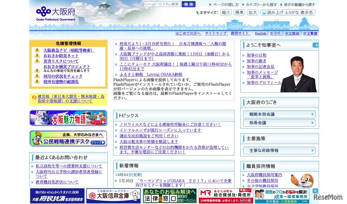This screenshot has height=204, width=347.
Task: Select the 標準 font size option
Action: click(239, 12)
